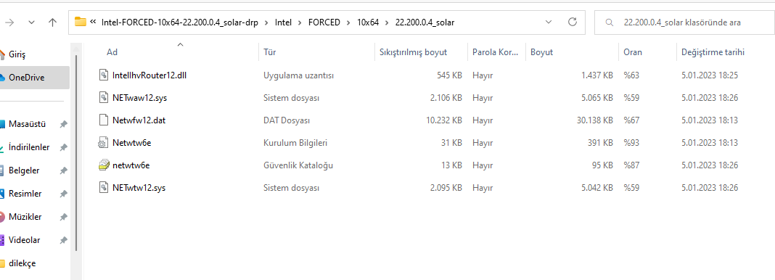Sort by Parola Kor... column
Screen dimensions: 775x280
[x=495, y=52]
